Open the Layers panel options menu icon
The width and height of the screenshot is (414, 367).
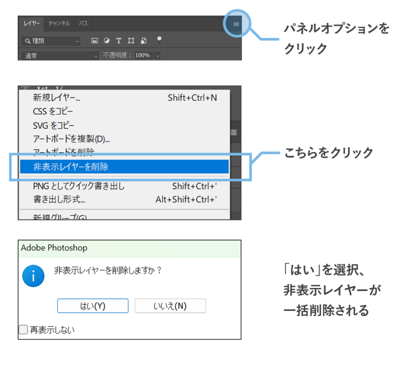(x=236, y=24)
